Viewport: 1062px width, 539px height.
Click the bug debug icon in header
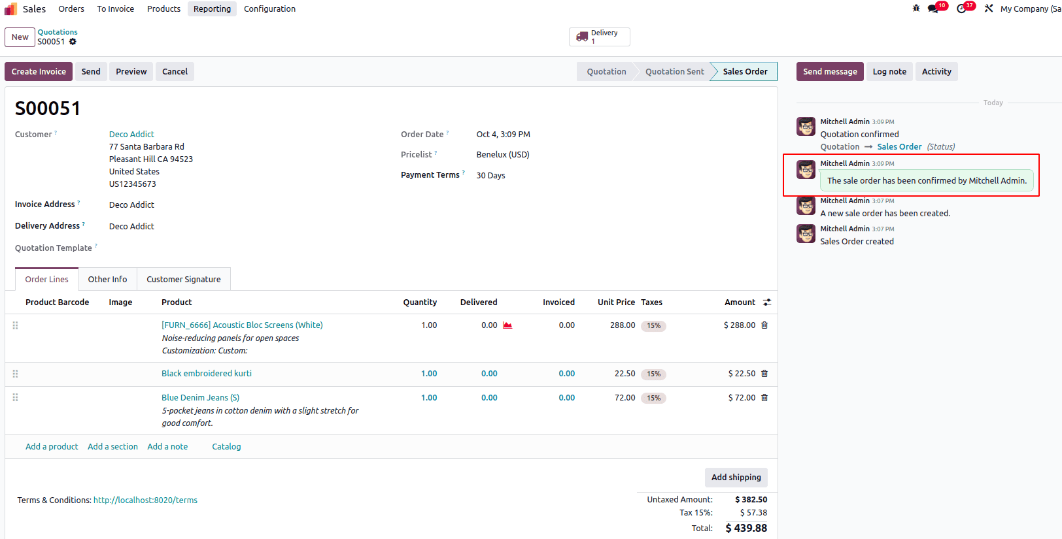pos(916,8)
